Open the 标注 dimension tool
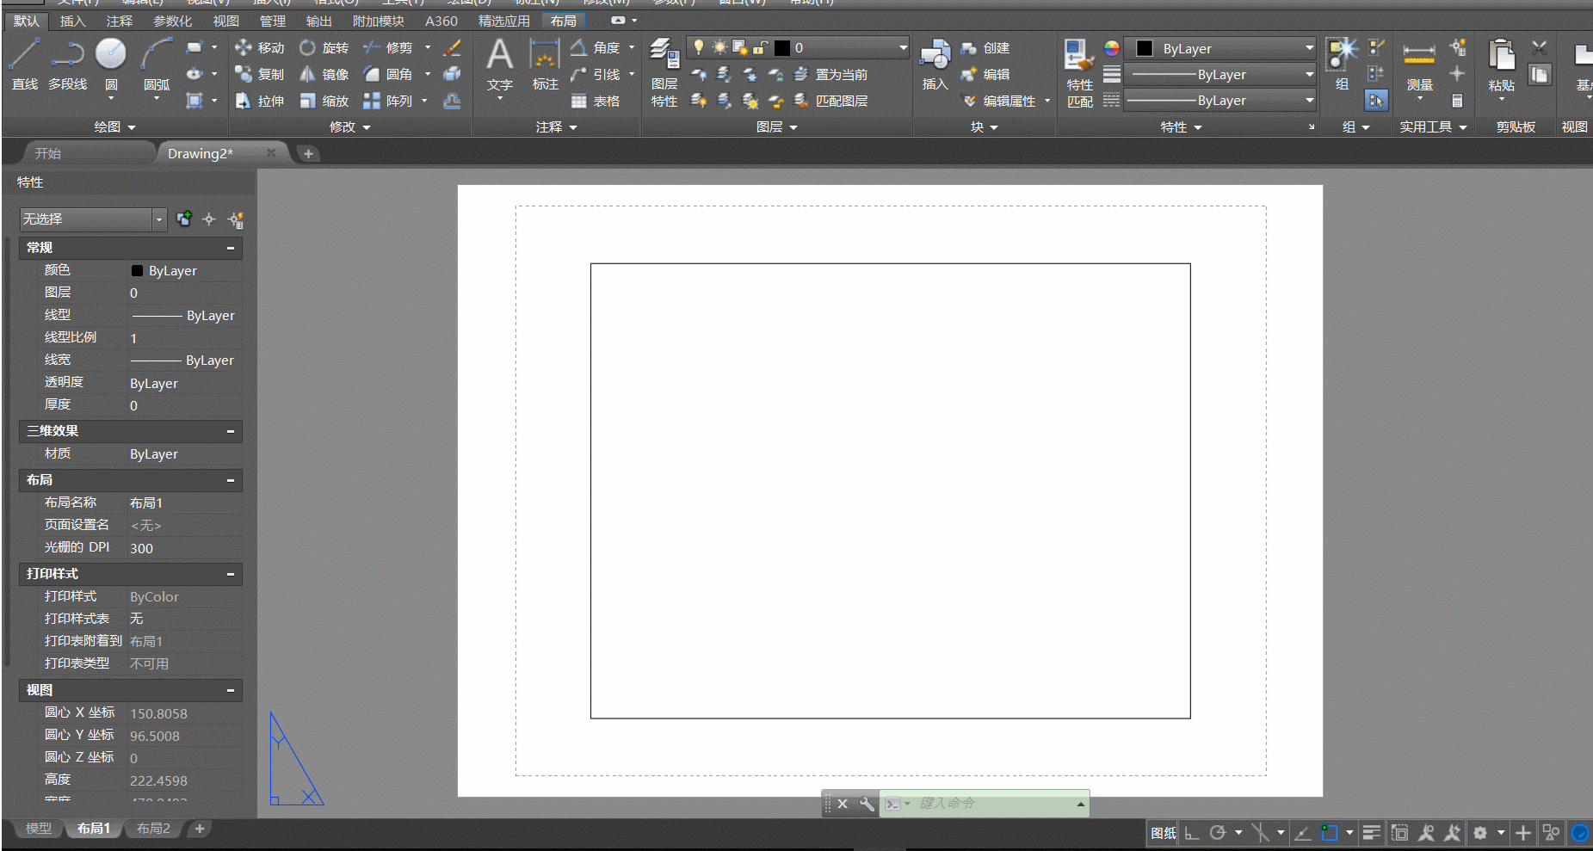1593x851 pixels. (545, 65)
